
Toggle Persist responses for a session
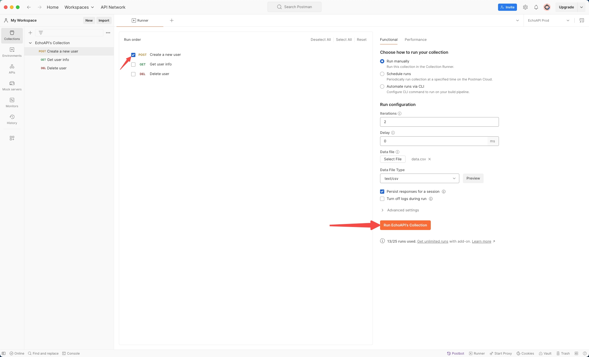point(382,192)
